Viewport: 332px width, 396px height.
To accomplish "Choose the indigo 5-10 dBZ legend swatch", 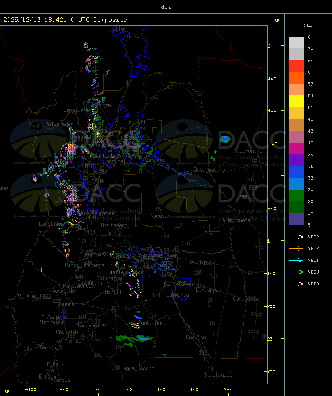I will point(296,219).
